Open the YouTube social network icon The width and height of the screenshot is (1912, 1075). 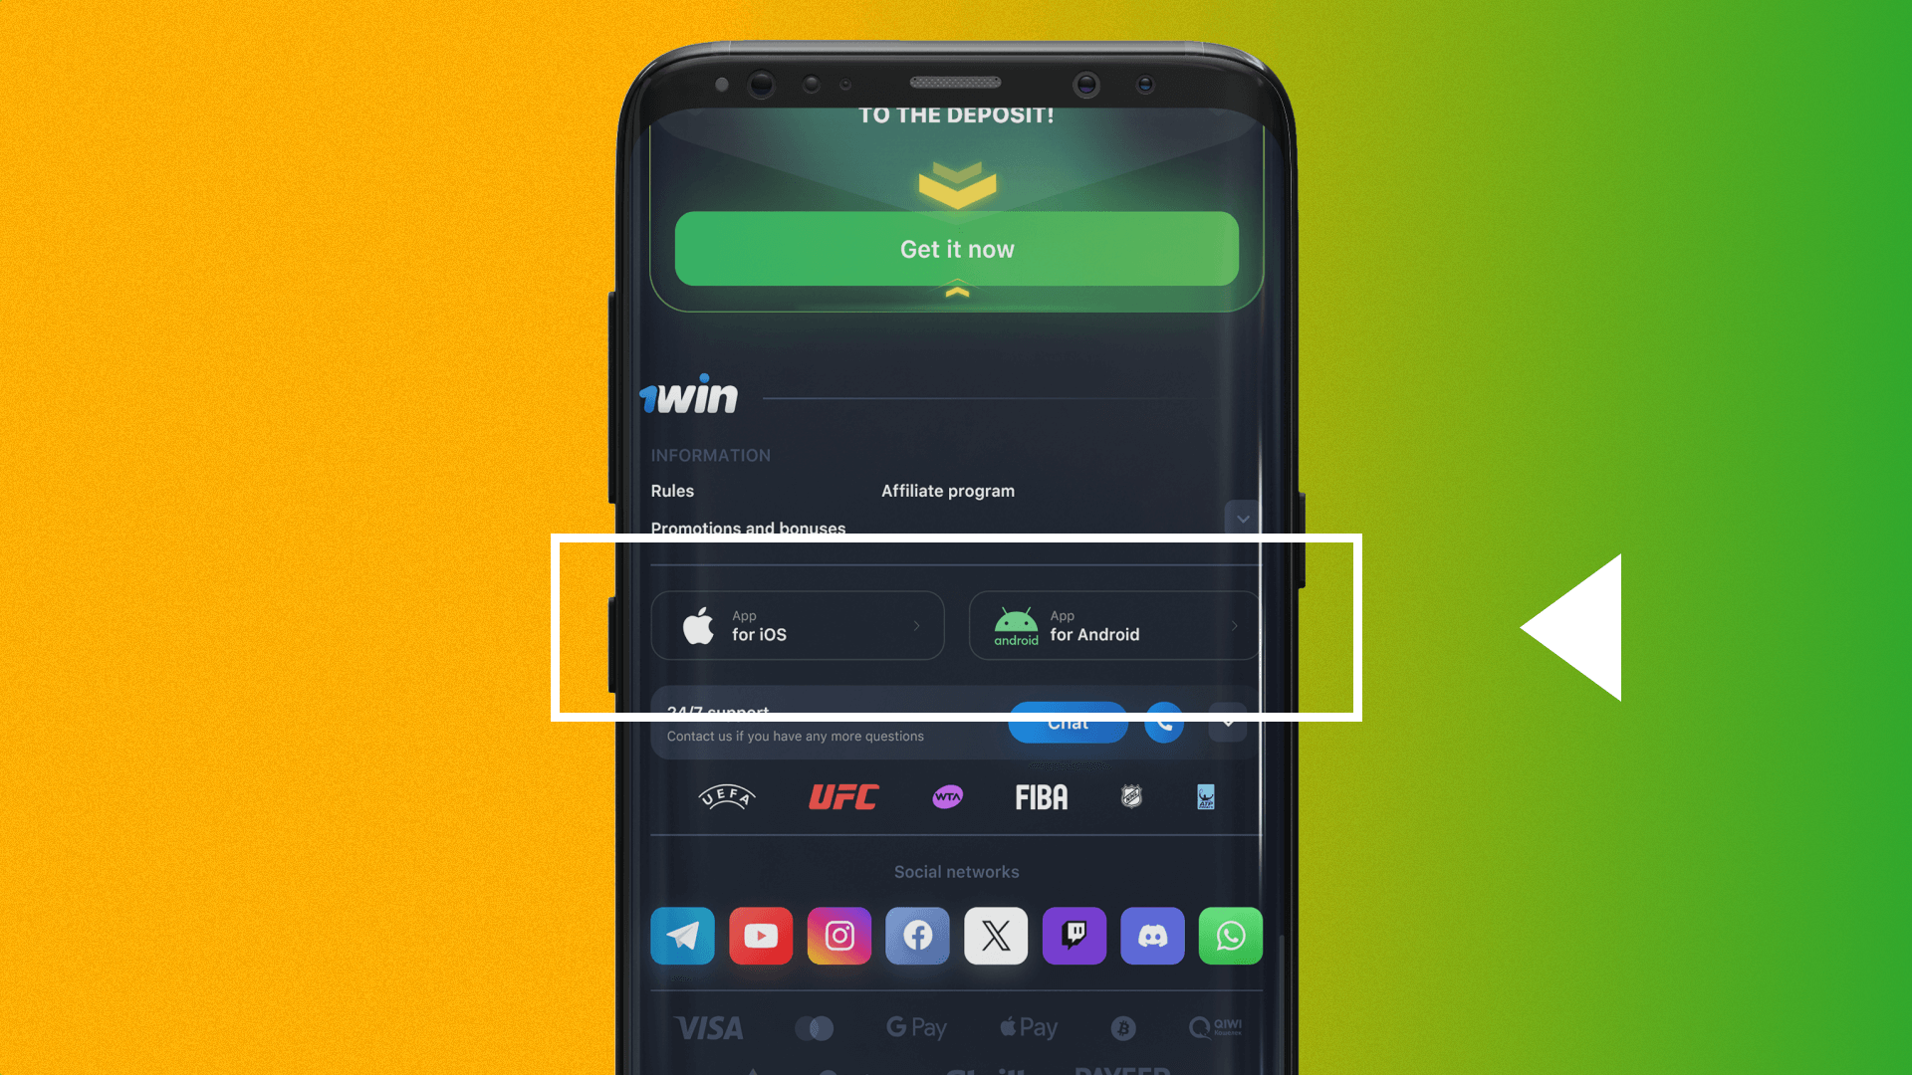tap(761, 935)
